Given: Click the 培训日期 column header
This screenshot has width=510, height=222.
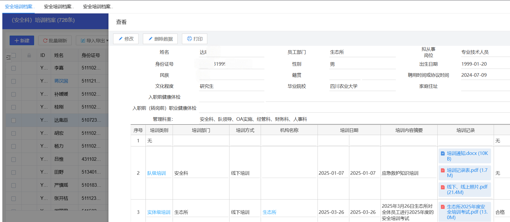Looking at the screenshot, I should pyautogui.click(x=349, y=130).
